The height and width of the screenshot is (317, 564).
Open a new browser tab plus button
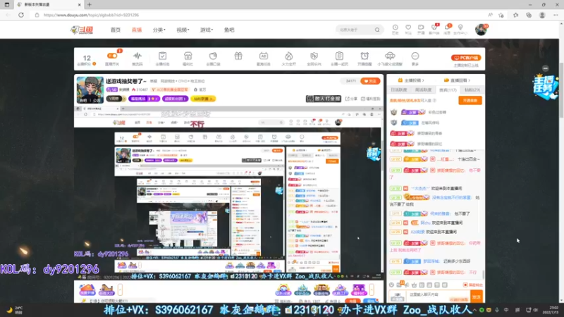[90, 5]
